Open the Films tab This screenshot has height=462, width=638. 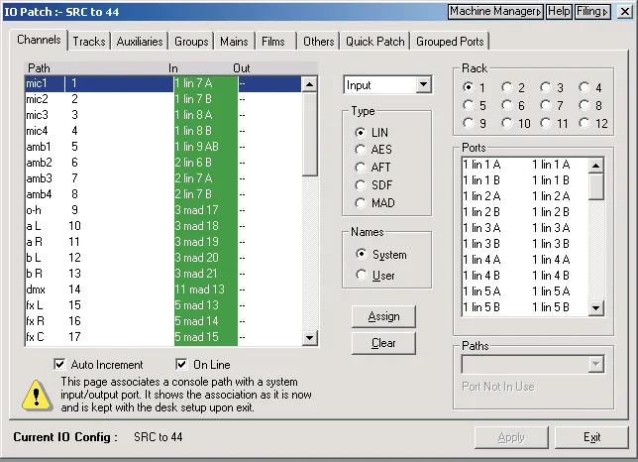[273, 41]
